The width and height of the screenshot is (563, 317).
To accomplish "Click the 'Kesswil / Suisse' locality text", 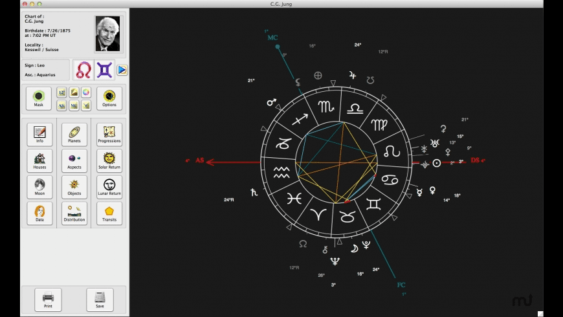I will point(41,50).
